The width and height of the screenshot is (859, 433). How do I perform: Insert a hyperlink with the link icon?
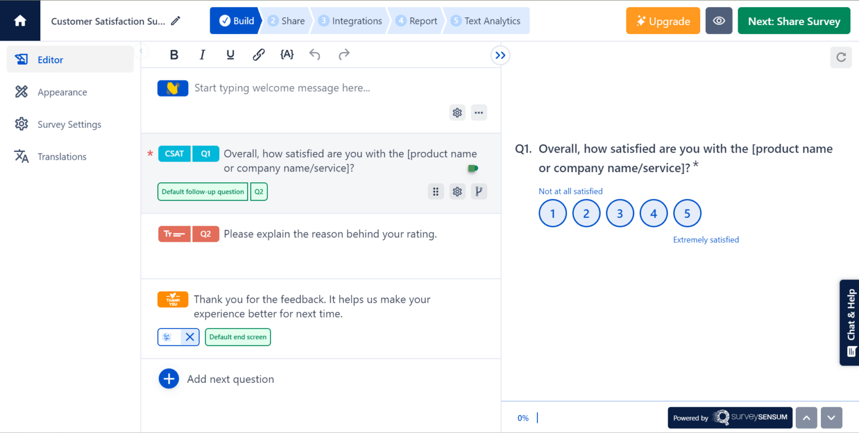[x=258, y=54]
